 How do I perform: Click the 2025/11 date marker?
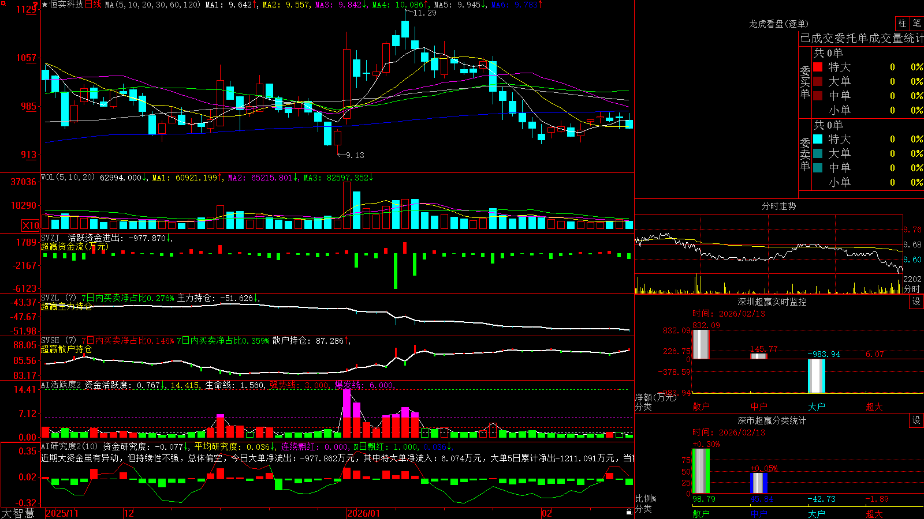point(62,513)
